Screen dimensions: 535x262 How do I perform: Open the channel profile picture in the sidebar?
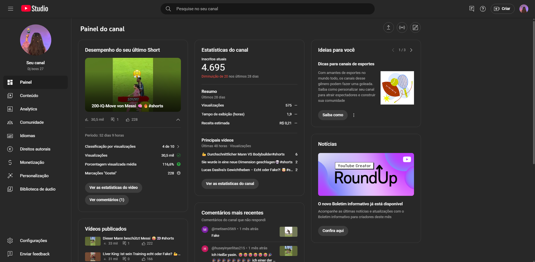coord(35,40)
